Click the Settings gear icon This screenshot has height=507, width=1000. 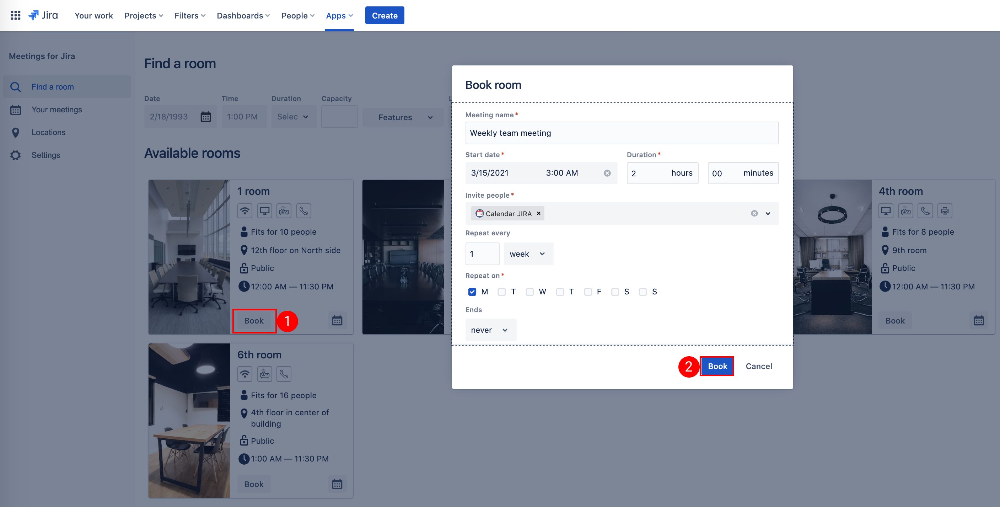16,155
